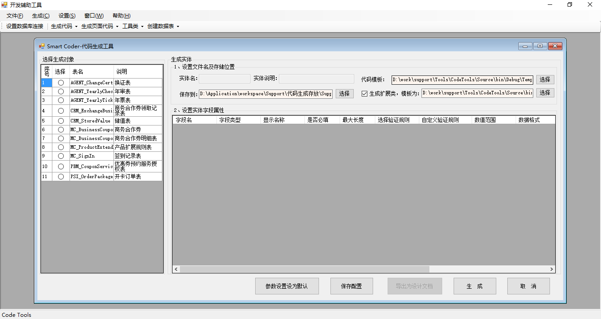Click the 参数设置为默认 button
Screen dimensions: 601x319
pos(287,286)
